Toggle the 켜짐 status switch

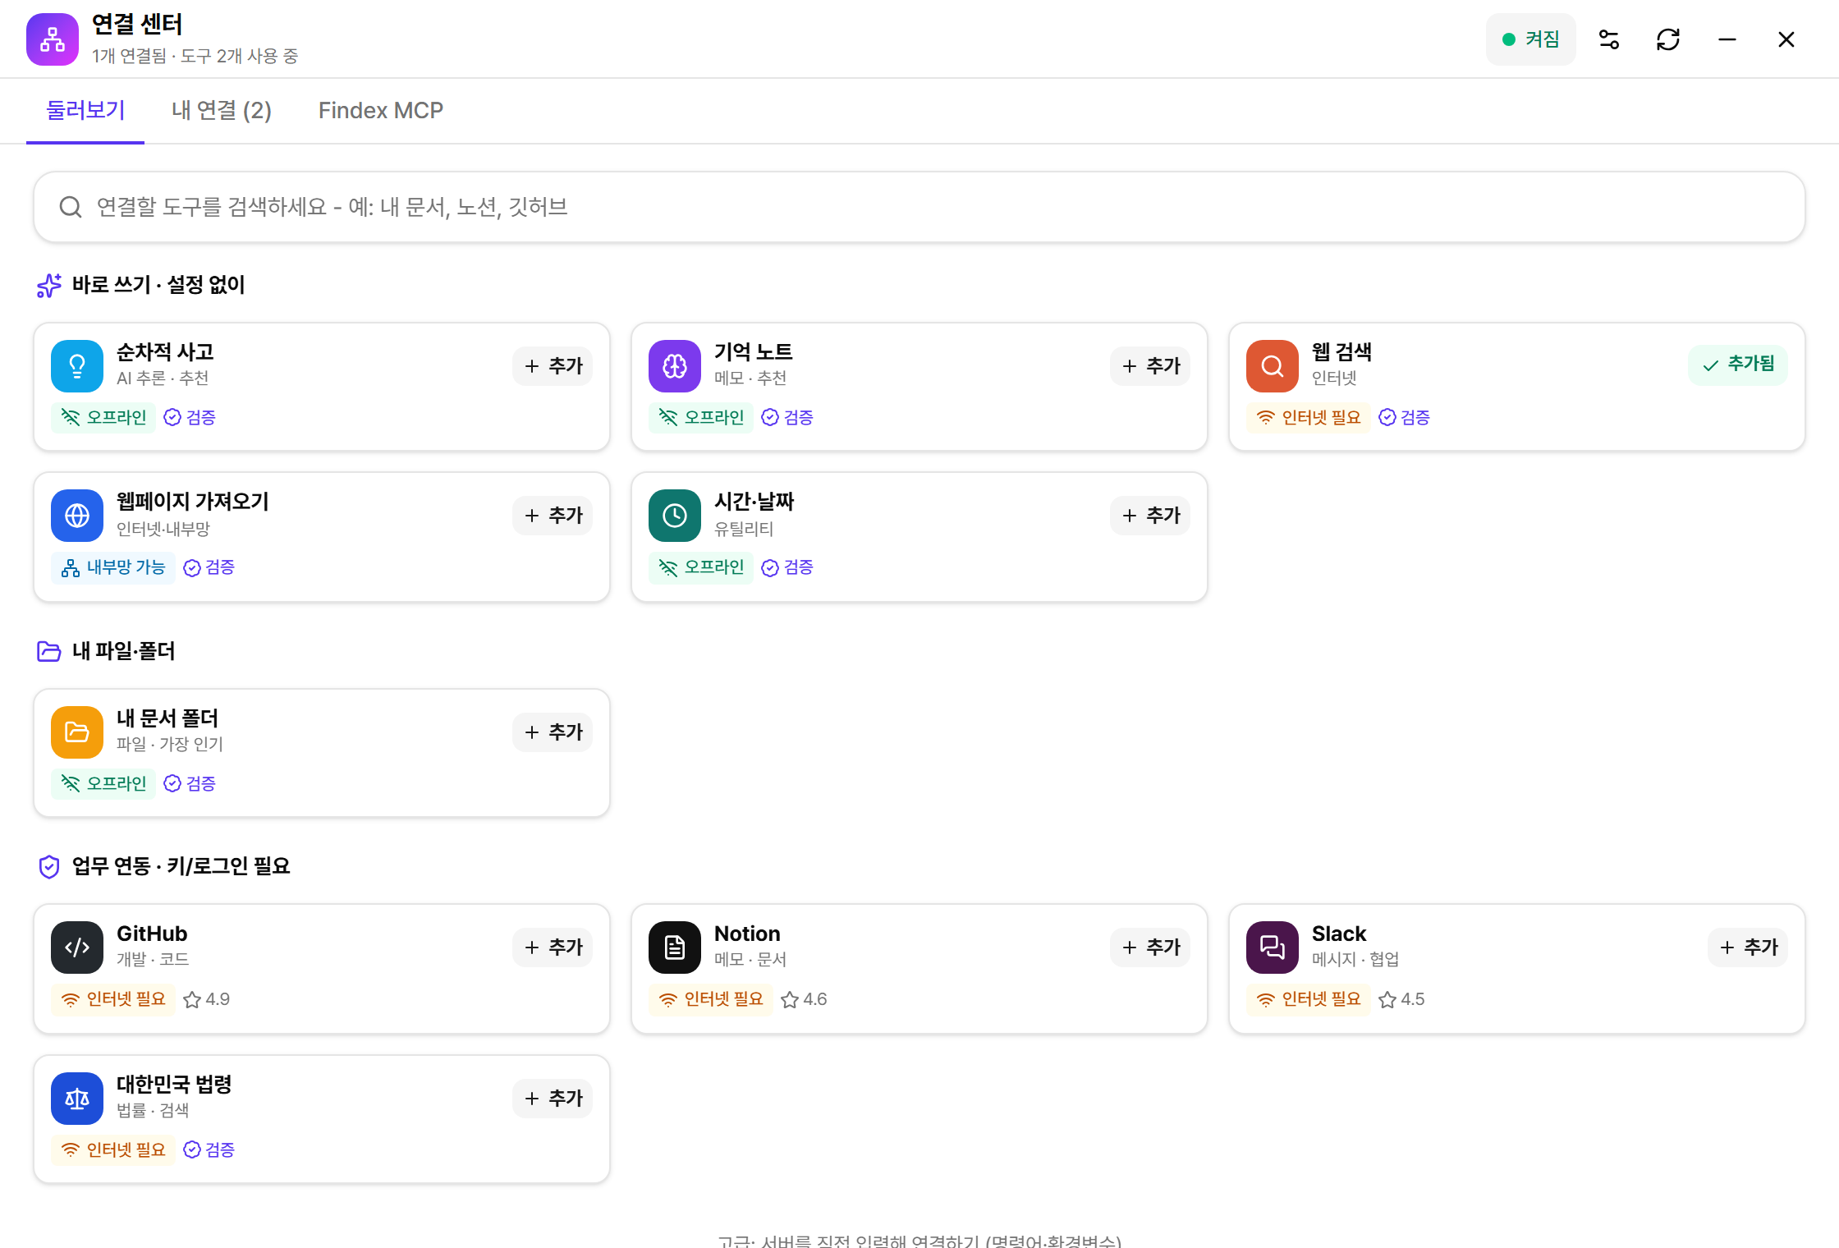(1530, 39)
